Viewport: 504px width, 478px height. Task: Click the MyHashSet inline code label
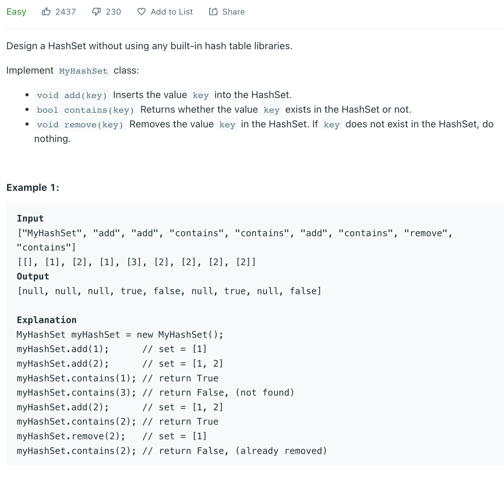[x=83, y=71]
